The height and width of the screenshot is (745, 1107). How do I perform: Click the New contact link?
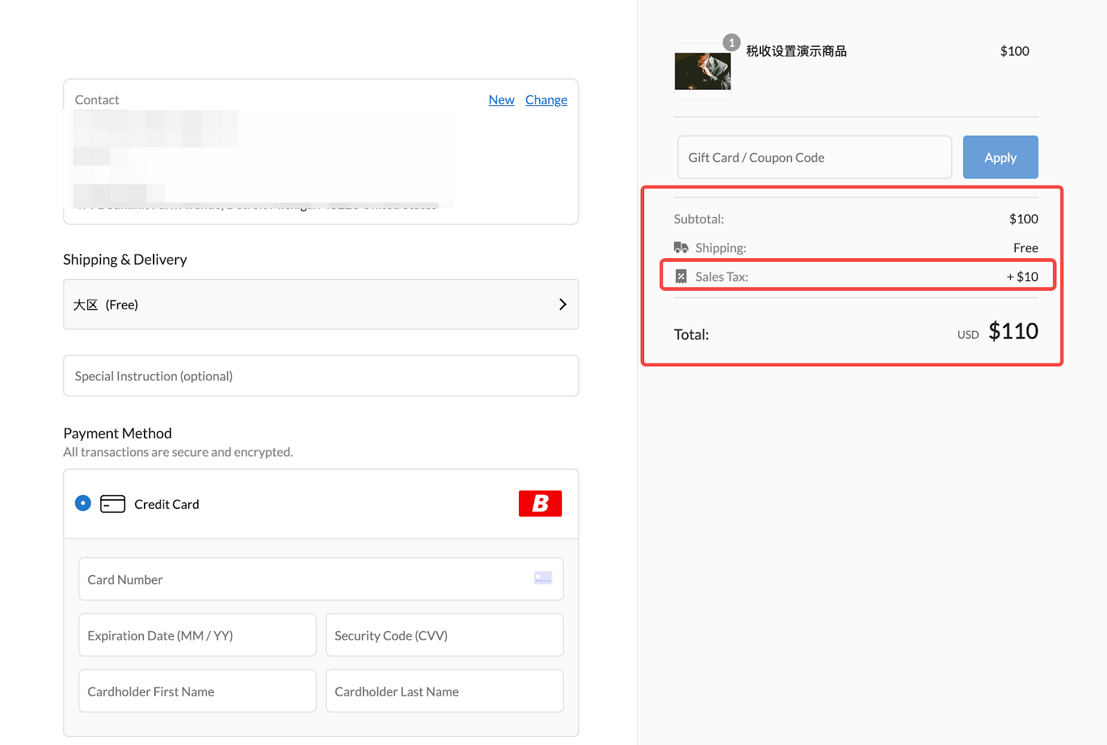click(x=501, y=100)
